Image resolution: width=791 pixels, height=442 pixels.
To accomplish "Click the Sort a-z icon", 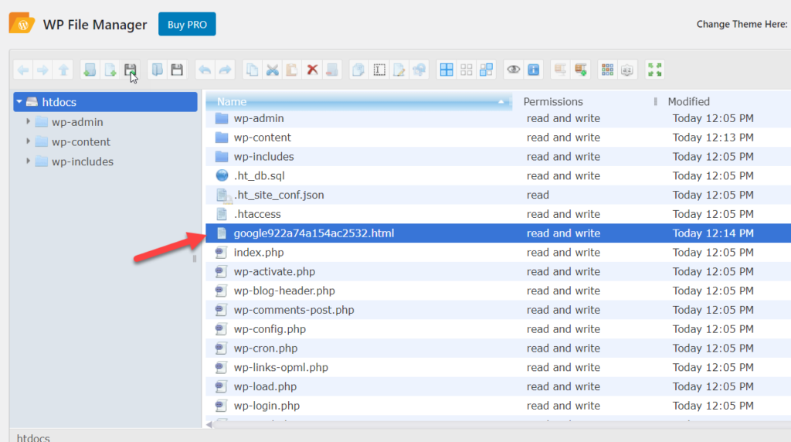I will pos(627,70).
